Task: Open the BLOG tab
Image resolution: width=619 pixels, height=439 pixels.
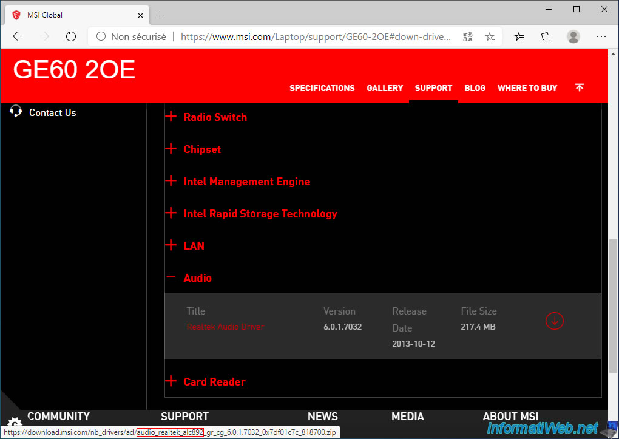Action: click(x=475, y=88)
